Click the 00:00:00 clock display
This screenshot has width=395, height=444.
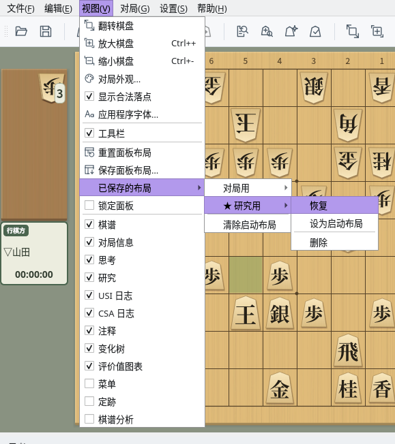click(x=33, y=274)
